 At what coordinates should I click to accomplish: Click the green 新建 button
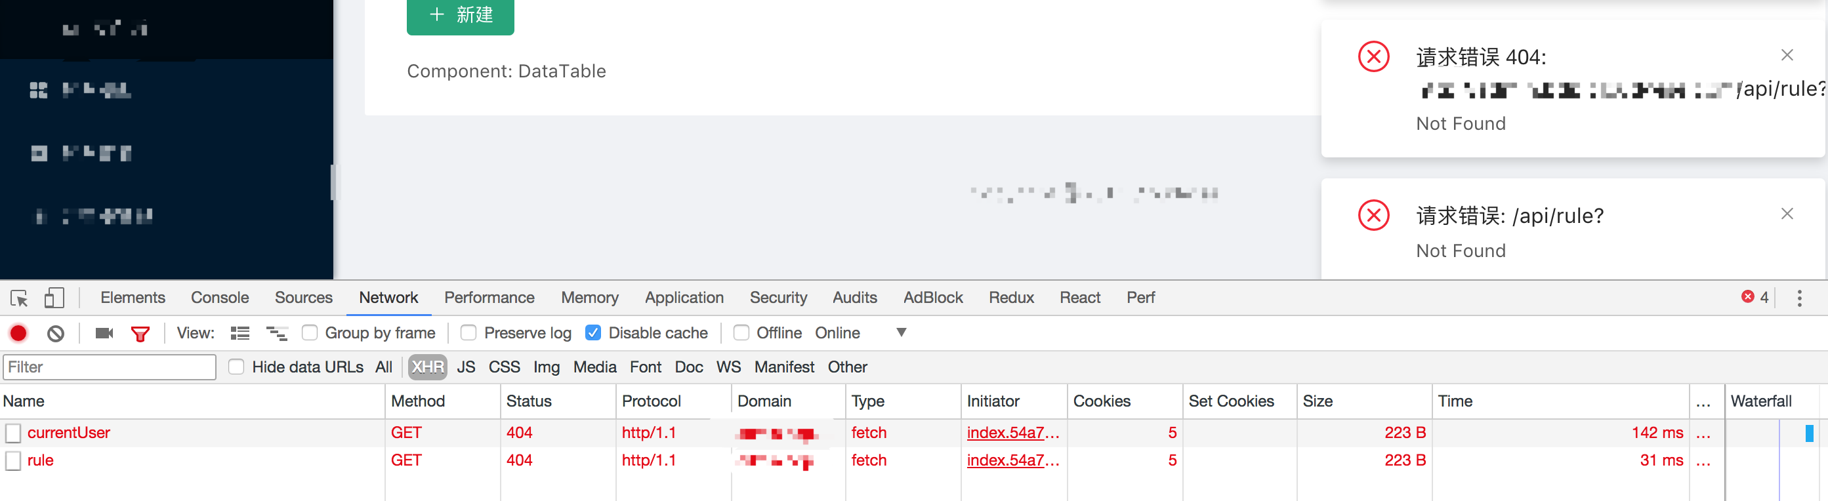(461, 15)
